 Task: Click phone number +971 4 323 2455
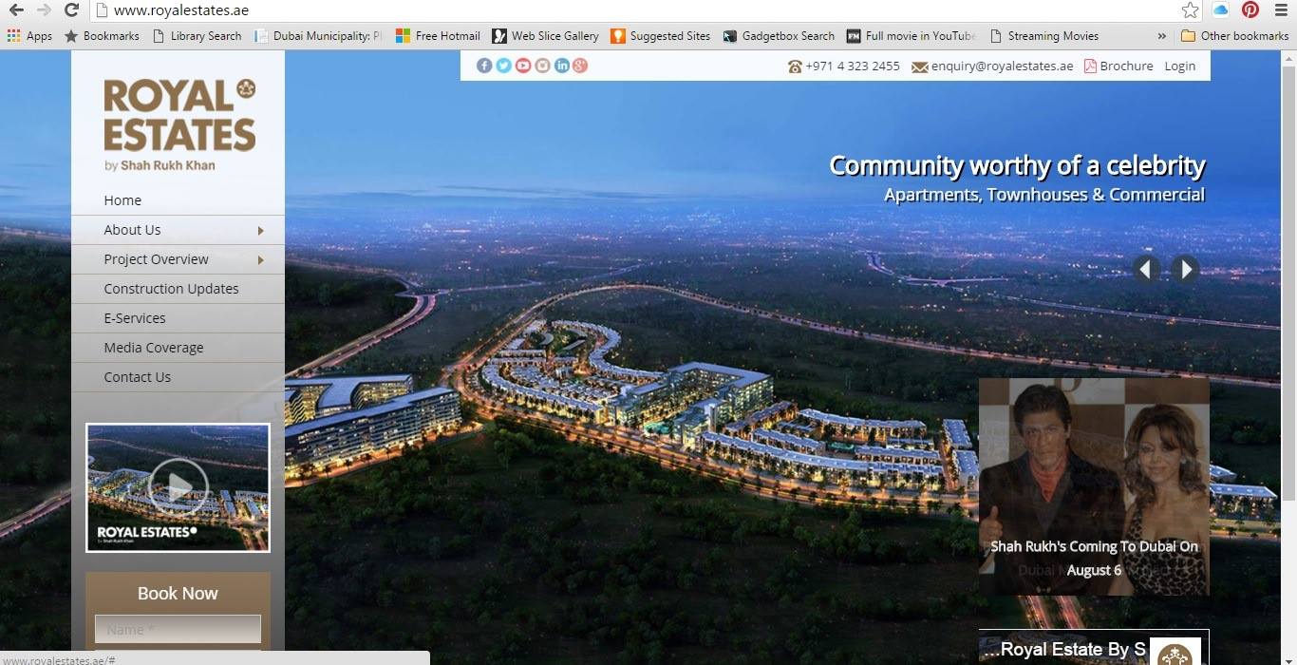coord(853,66)
